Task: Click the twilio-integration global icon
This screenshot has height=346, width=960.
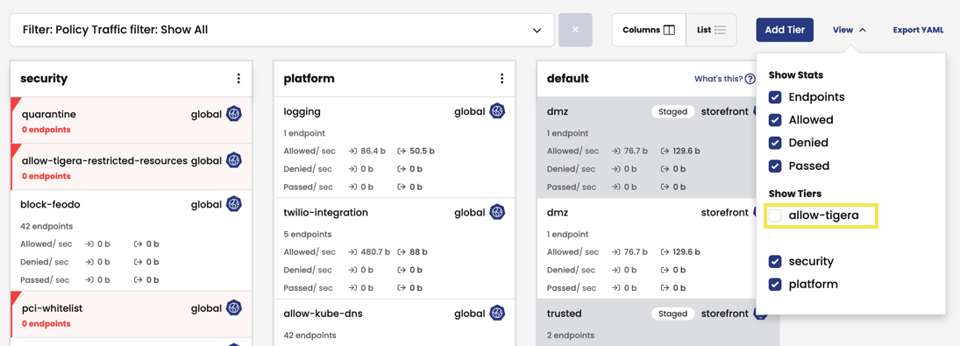Action: (x=497, y=213)
